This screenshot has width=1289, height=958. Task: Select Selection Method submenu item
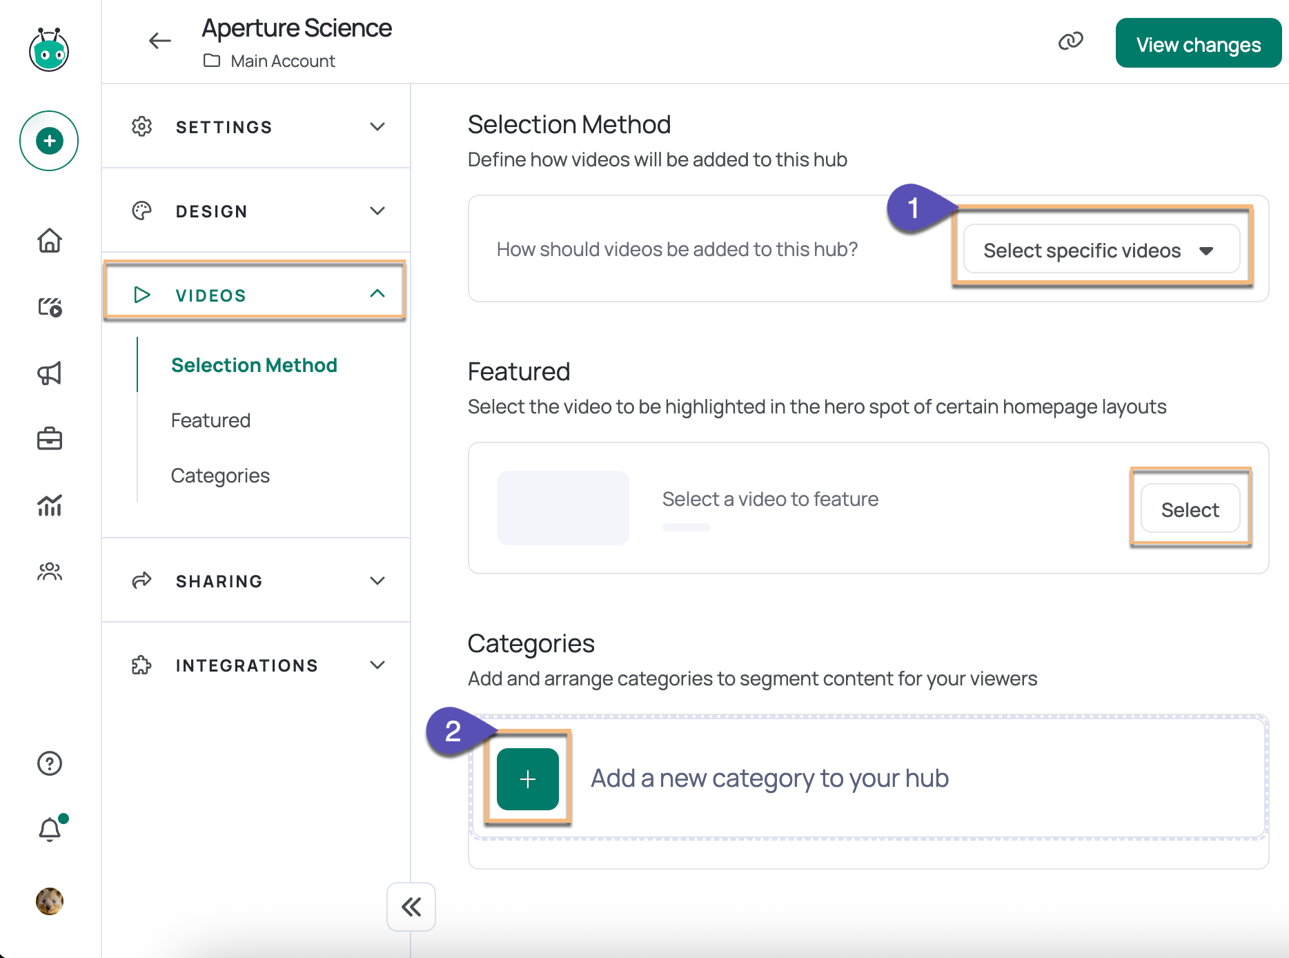point(254,365)
